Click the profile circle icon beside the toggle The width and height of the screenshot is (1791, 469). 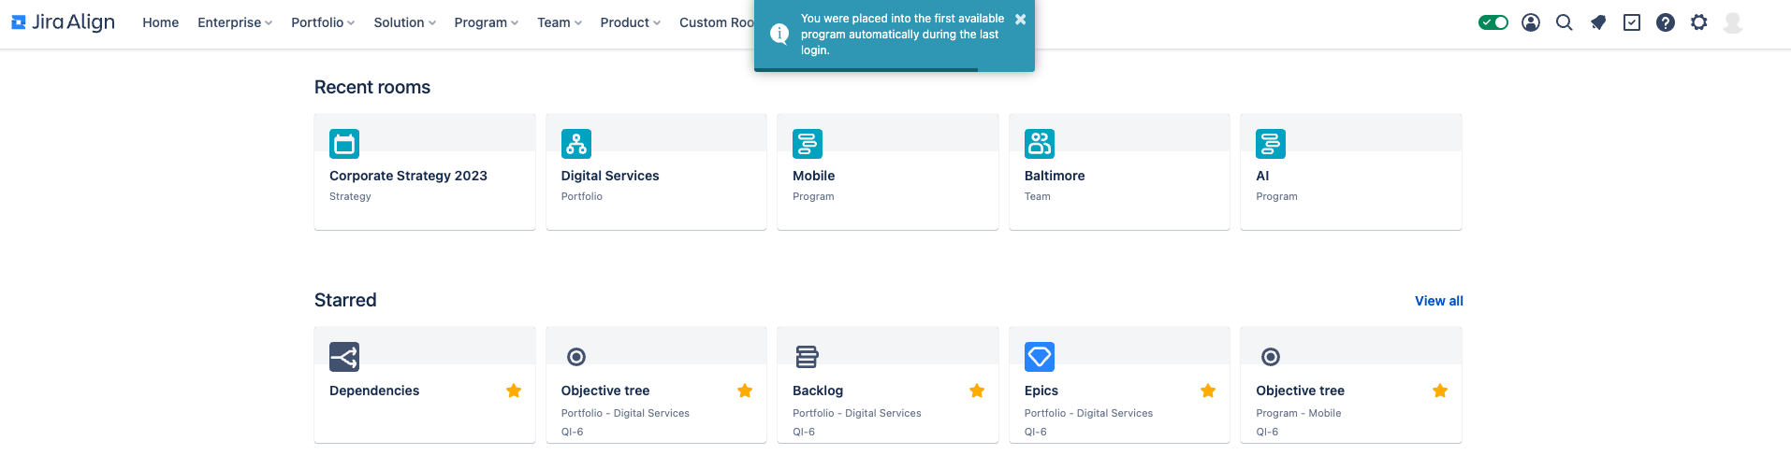point(1530,22)
